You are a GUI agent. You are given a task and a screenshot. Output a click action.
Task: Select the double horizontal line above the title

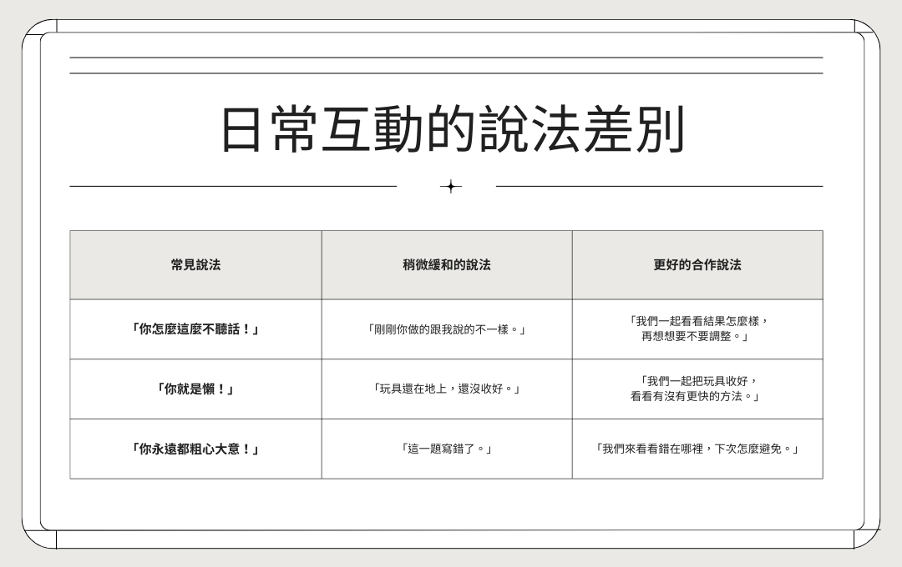point(446,66)
